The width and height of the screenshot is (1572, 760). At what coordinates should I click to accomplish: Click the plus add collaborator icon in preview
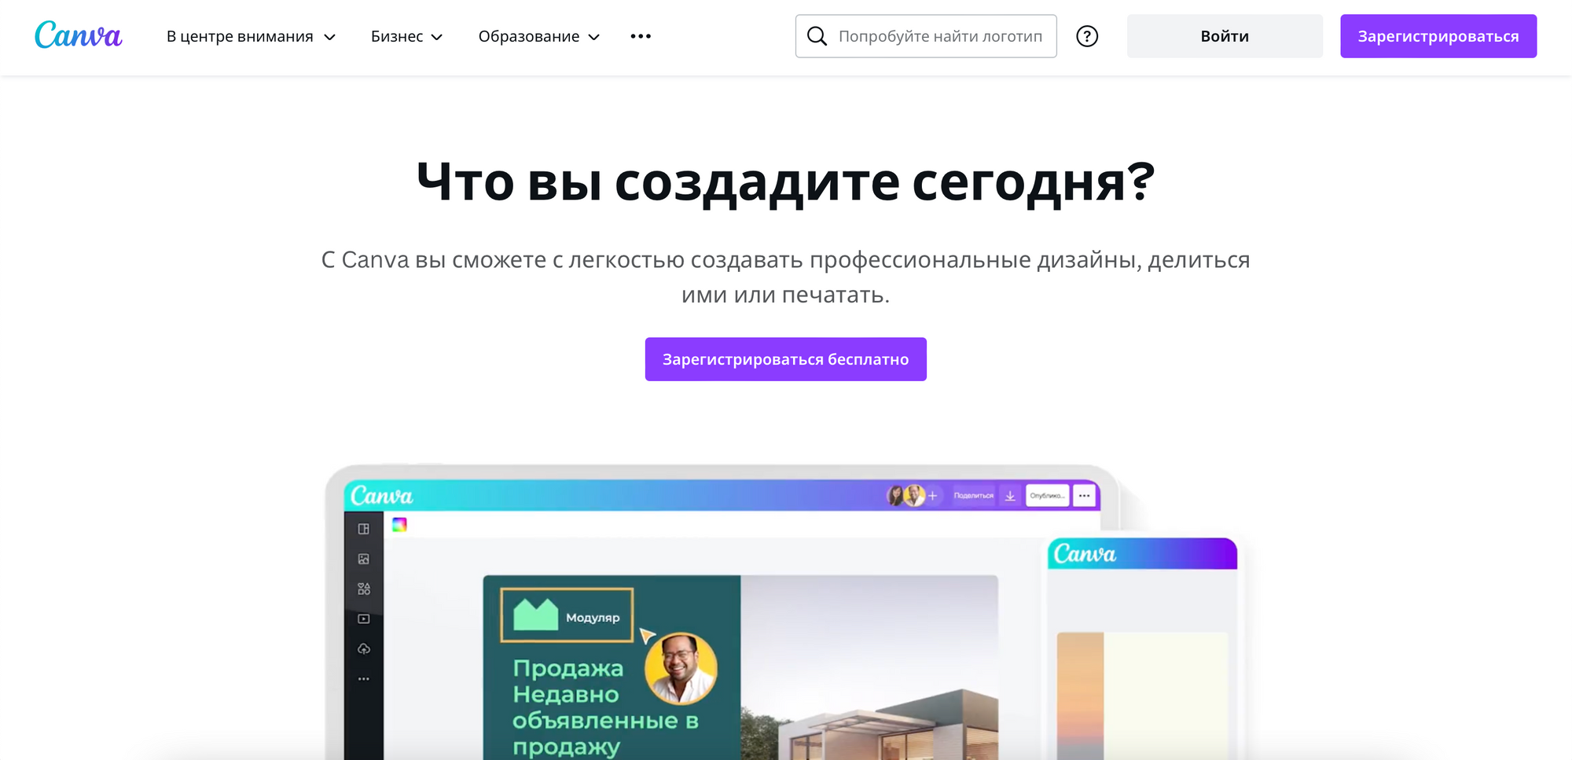[x=933, y=496]
